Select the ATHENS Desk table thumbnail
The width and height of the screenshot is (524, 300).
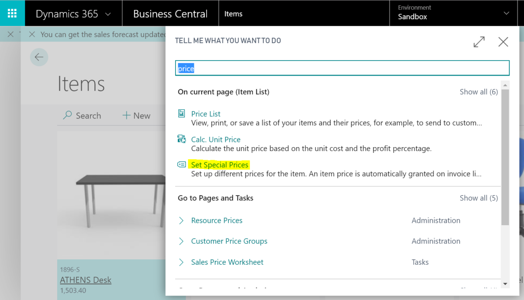point(111,196)
